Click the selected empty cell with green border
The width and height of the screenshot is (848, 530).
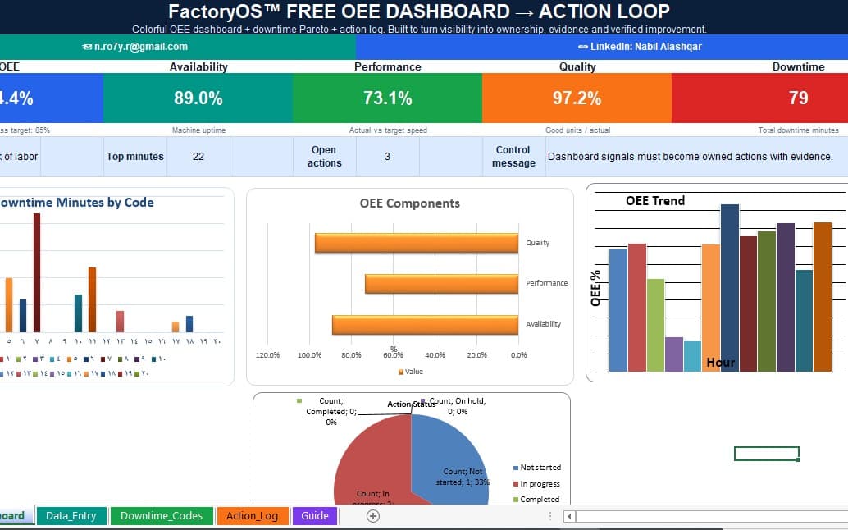coord(766,454)
